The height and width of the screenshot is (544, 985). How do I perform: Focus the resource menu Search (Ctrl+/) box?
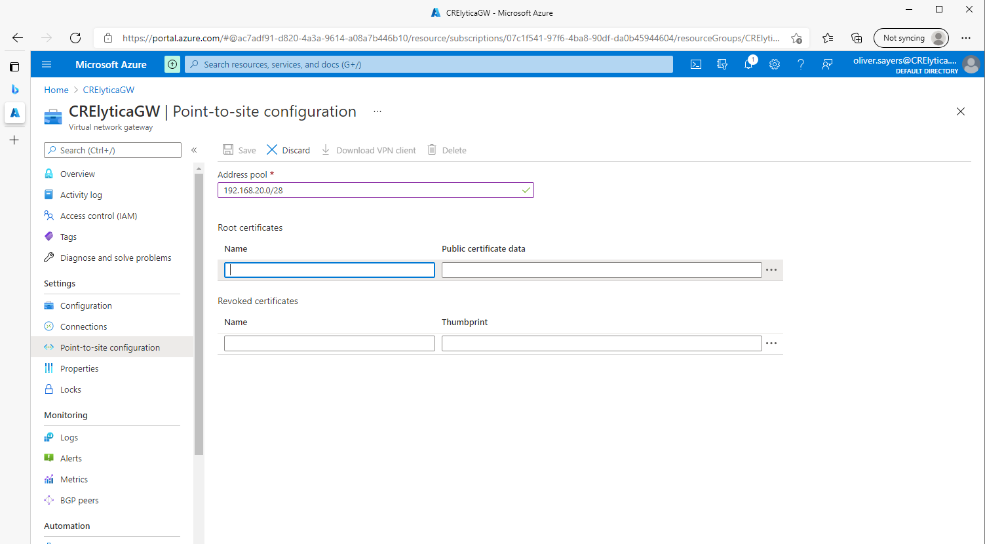coord(113,150)
